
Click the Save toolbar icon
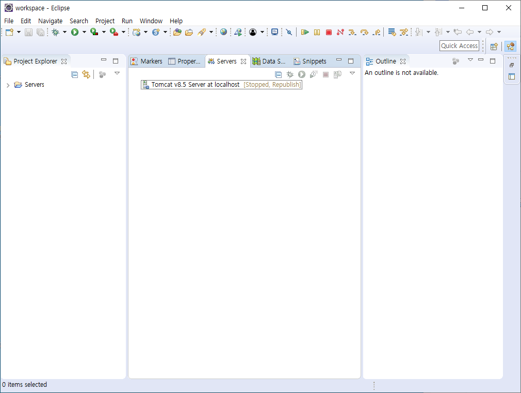coord(28,32)
